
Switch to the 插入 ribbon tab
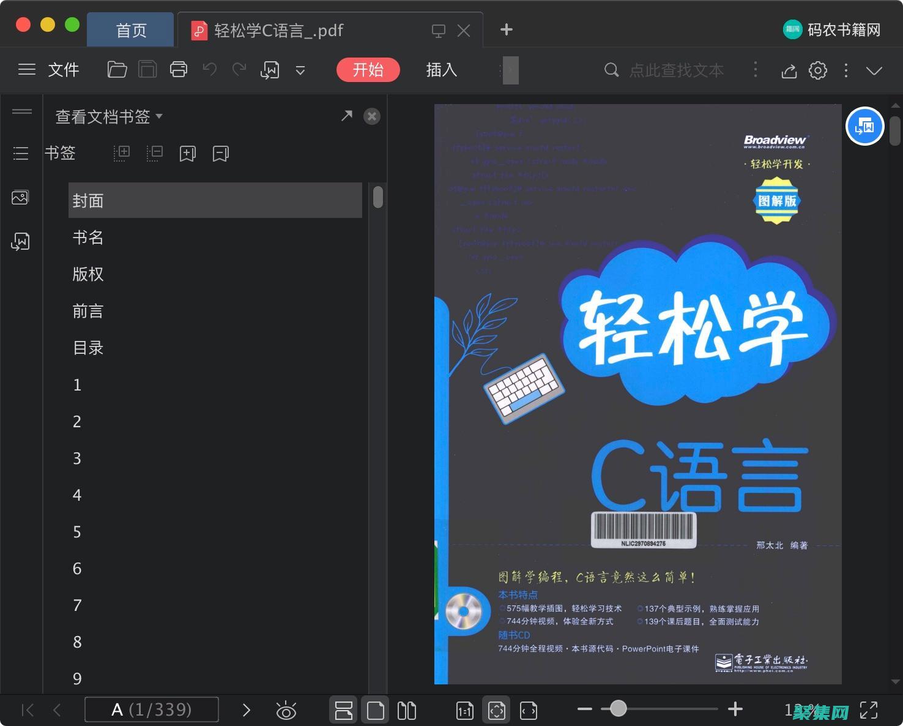pyautogui.click(x=440, y=70)
